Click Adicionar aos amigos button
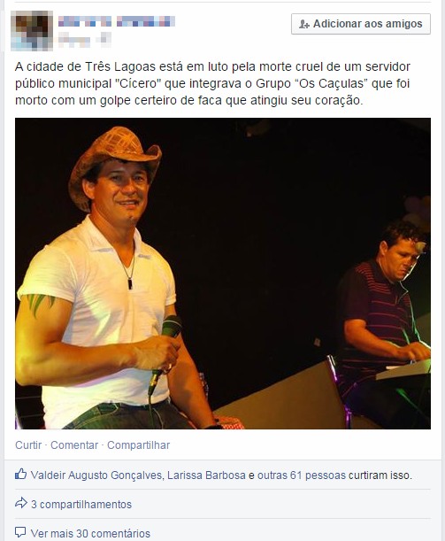Image resolution: width=445 pixels, height=541 pixels. pos(361,24)
